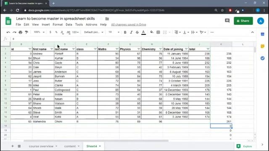269x151 pixels.
Task: Open Tasks in side panel
Action: pyautogui.click(x=262, y=58)
